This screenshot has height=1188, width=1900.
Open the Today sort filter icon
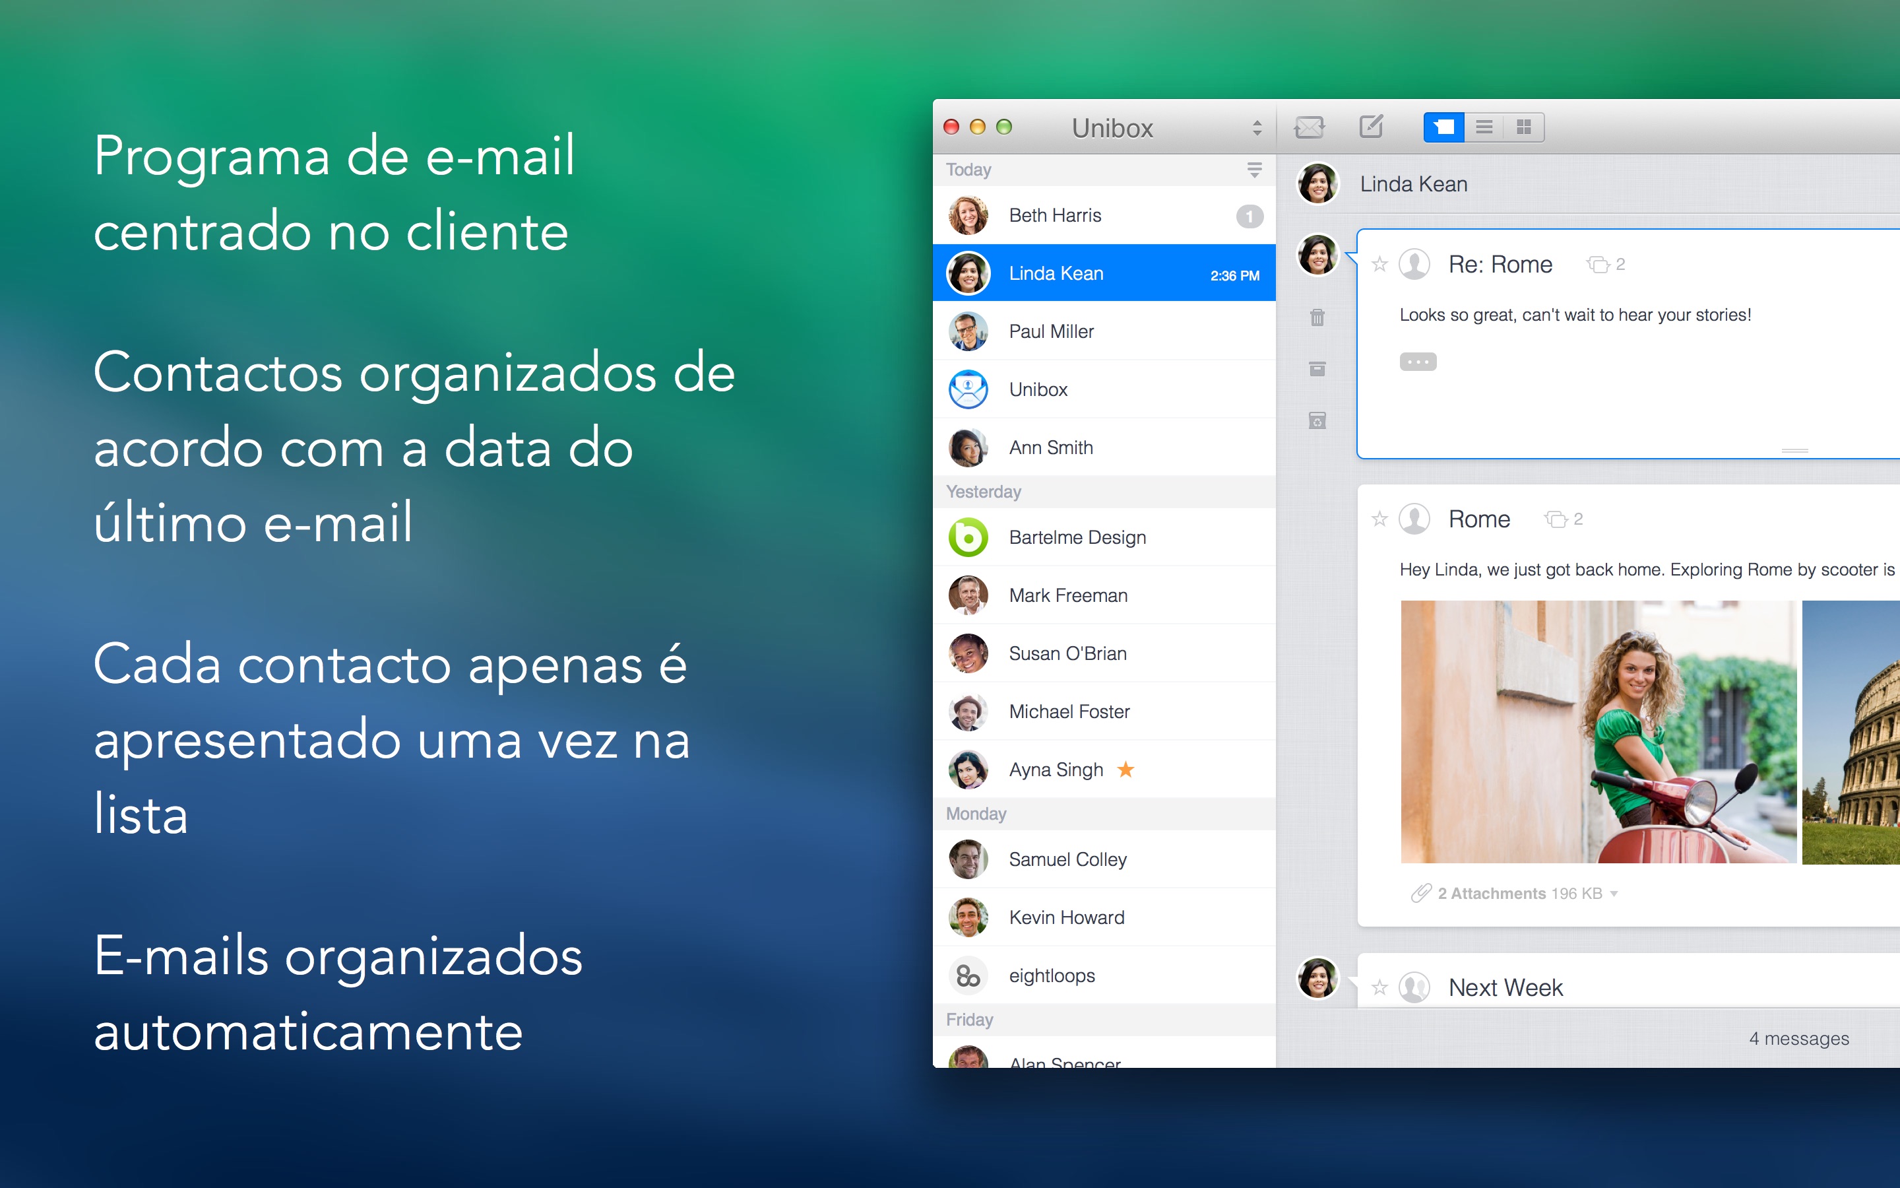coord(1255,170)
